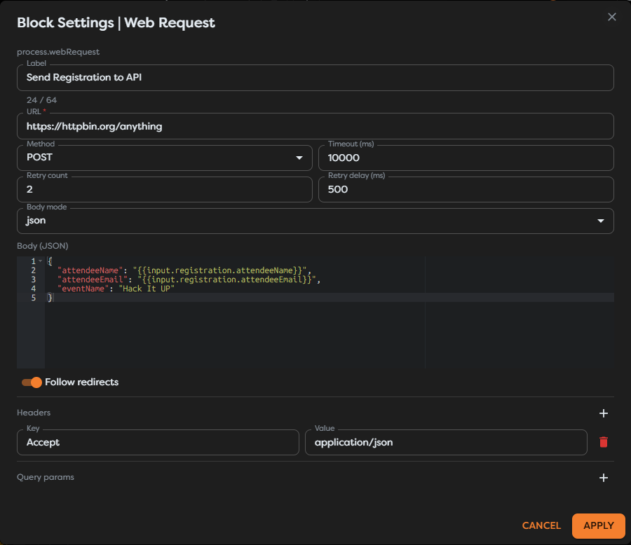631x545 pixels.
Task: Edit the header Key field Accept
Action: pos(158,443)
